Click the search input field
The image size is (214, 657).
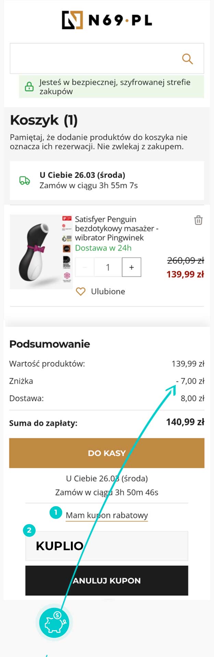click(x=96, y=59)
